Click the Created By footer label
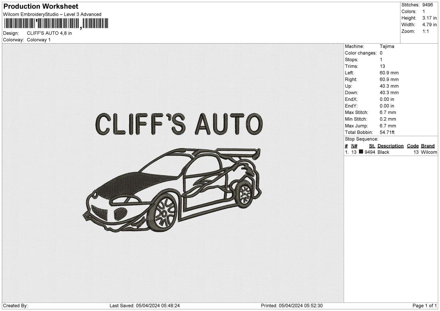This screenshot has height=311, width=440. tap(16, 306)
